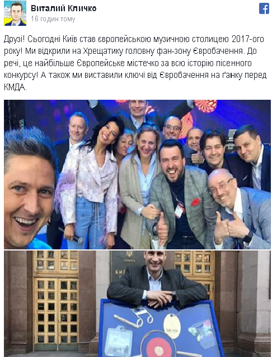Click the '16 годин тому' timestamp link
This screenshot has width=277, height=357.
[x=53, y=19]
